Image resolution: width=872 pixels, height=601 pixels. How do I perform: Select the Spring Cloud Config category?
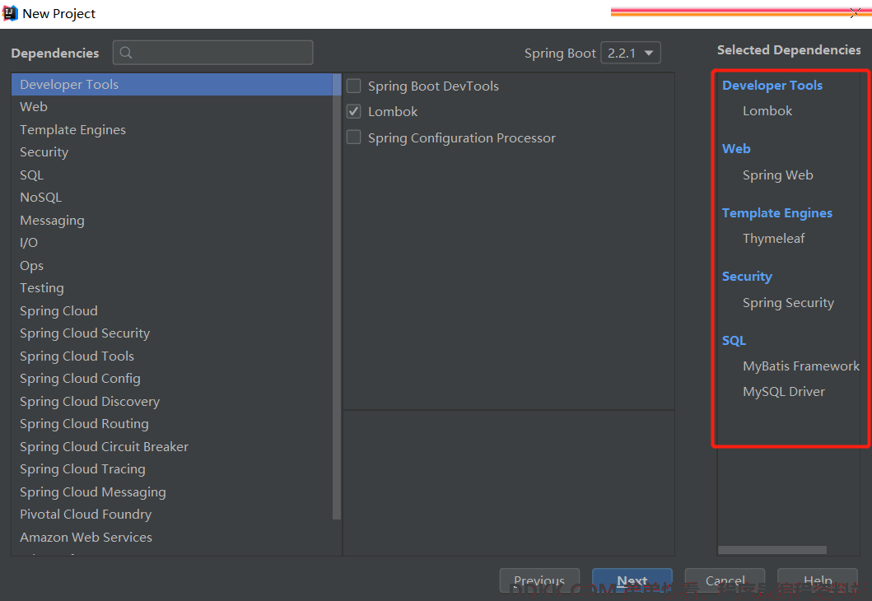pos(172,379)
